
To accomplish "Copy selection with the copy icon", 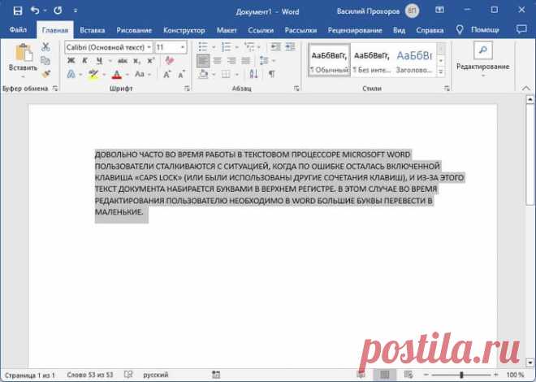I will (x=45, y=60).
